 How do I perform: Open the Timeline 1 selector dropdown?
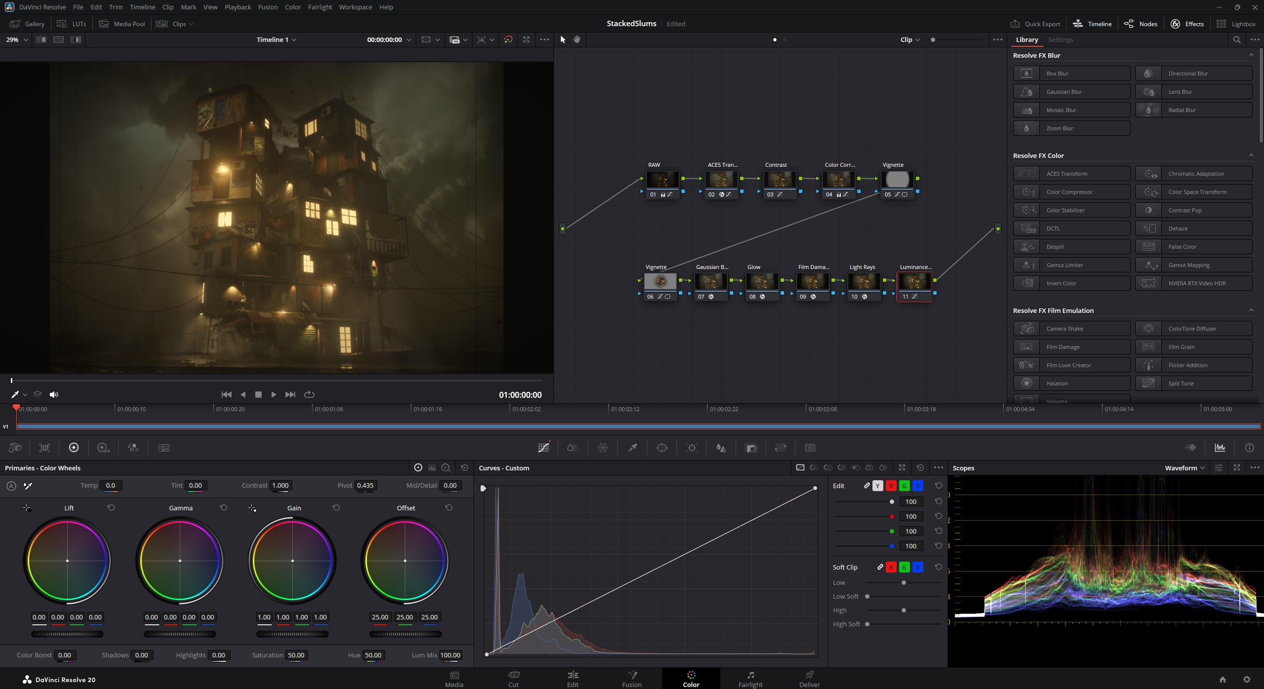pos(276,39)
